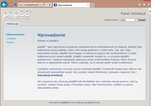This screenshot has height=106, width=151.
Task: Click the phpBB link in the footer
Action: [x=63, y=102]
